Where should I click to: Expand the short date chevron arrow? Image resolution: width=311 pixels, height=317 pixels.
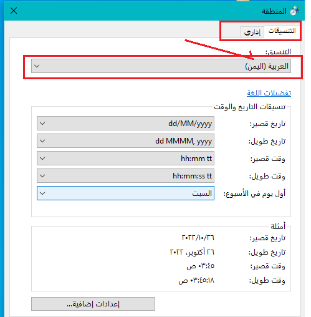pyautogui.click(x=42, y=124)
